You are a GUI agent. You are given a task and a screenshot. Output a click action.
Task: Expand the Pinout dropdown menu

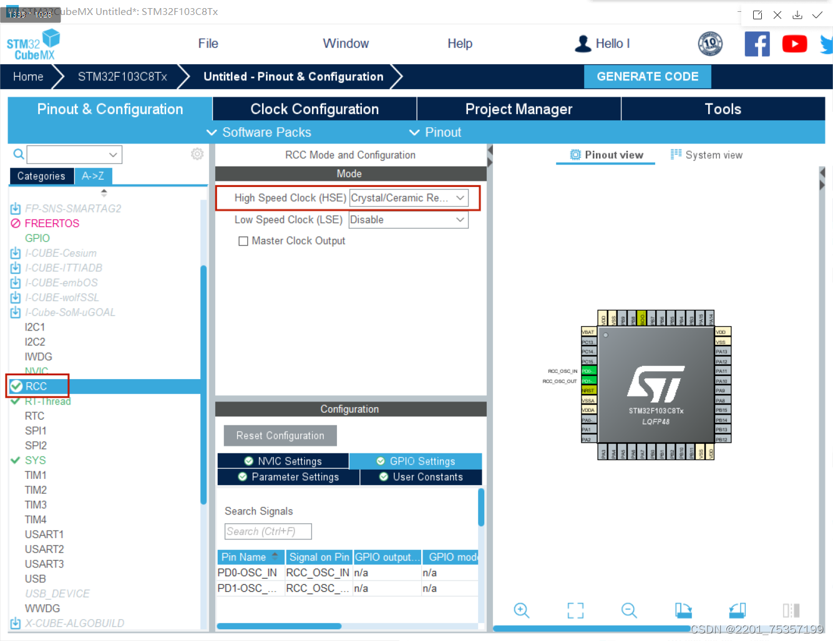pyautogui.click(x=435, y=132)
